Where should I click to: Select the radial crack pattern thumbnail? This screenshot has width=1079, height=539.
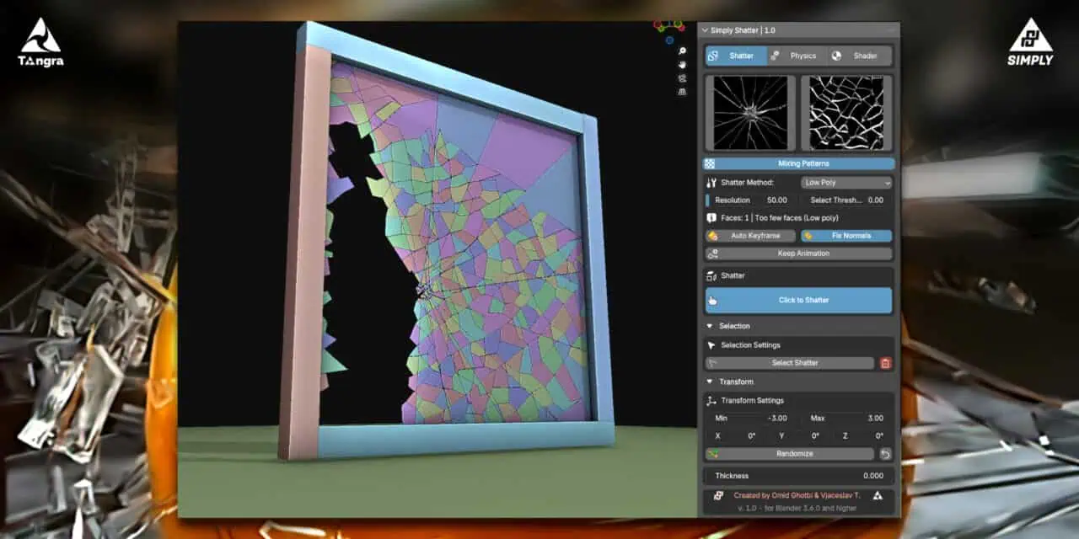tap(750, 113)
